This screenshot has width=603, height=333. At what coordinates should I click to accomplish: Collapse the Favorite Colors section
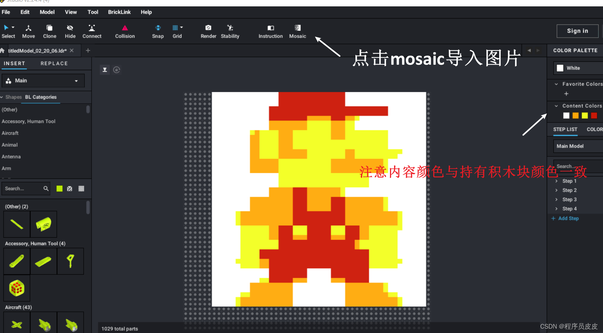[556, 84]
